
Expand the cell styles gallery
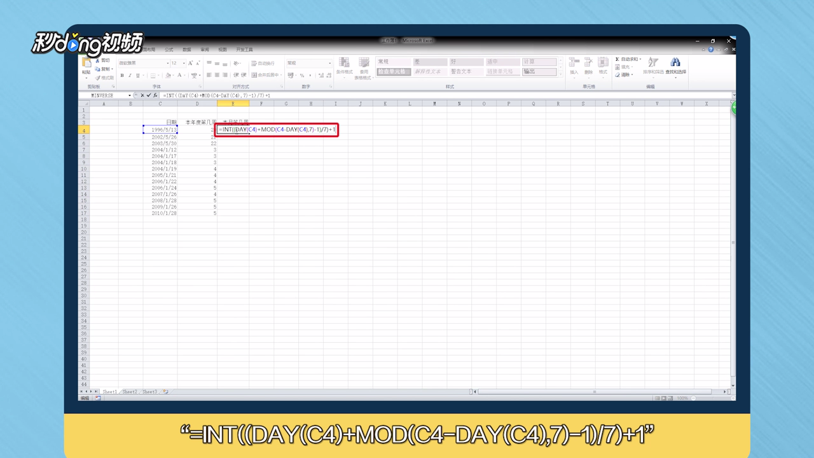coord(560,73)
